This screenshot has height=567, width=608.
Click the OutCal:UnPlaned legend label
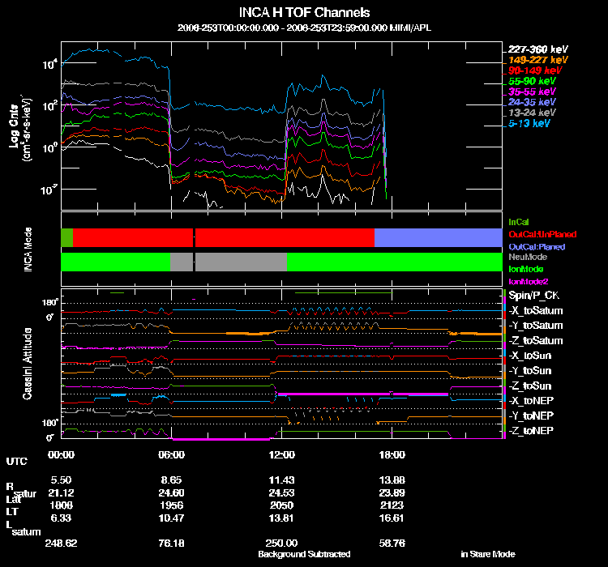[542, 234]
